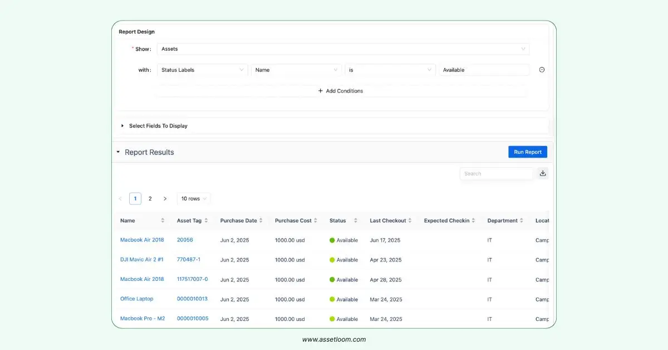Open the Show Assets dropdown
Screen dimensions: 668x350
click(x=343, y=49)
